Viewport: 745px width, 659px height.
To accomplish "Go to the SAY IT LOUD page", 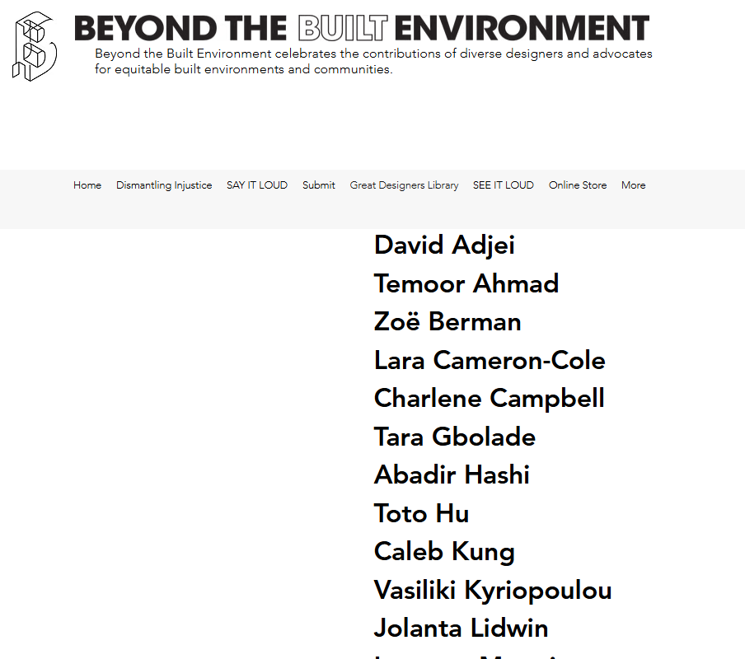I will [257, 185].
